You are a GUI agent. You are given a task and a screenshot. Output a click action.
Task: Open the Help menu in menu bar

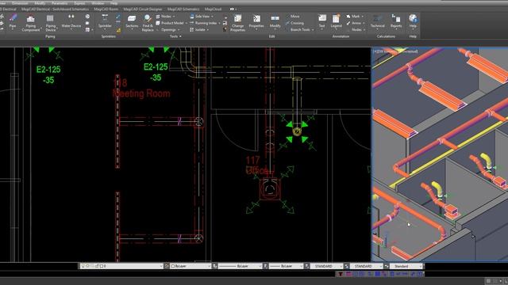114,3
